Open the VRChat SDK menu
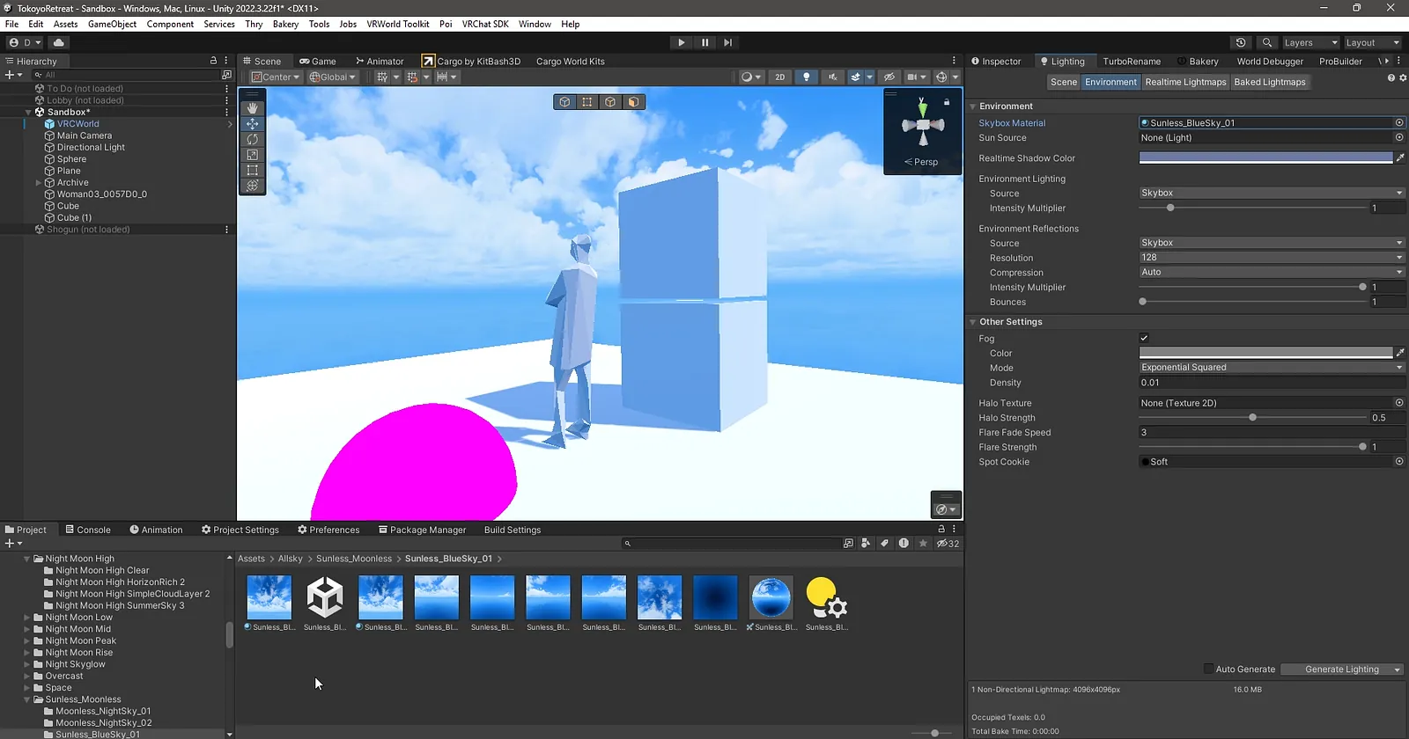This screenshot has height=739, width=1409. pos(485,24)
